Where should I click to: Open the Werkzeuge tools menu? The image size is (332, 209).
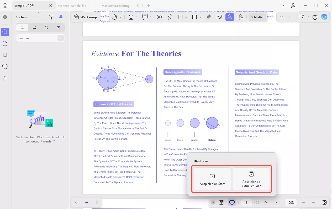[x=86, y=17]
